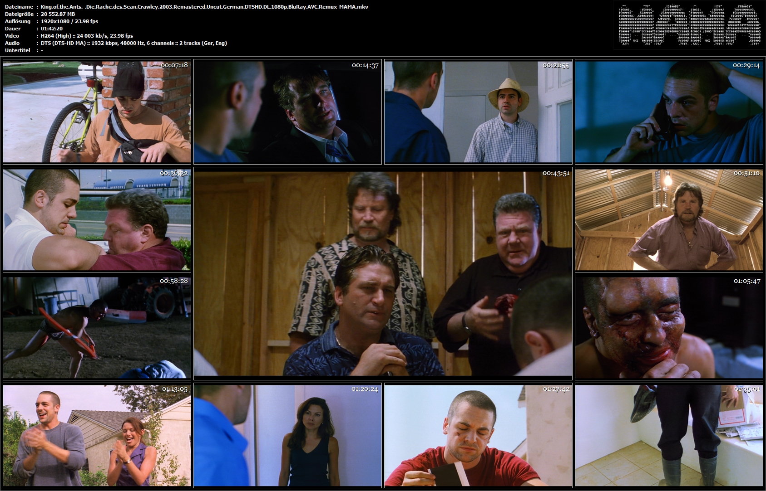The width and height of the screenshot is (766, 491).
Task: Open thumbnail at timestamp 00:21:55
Action: tap(478, 112)
